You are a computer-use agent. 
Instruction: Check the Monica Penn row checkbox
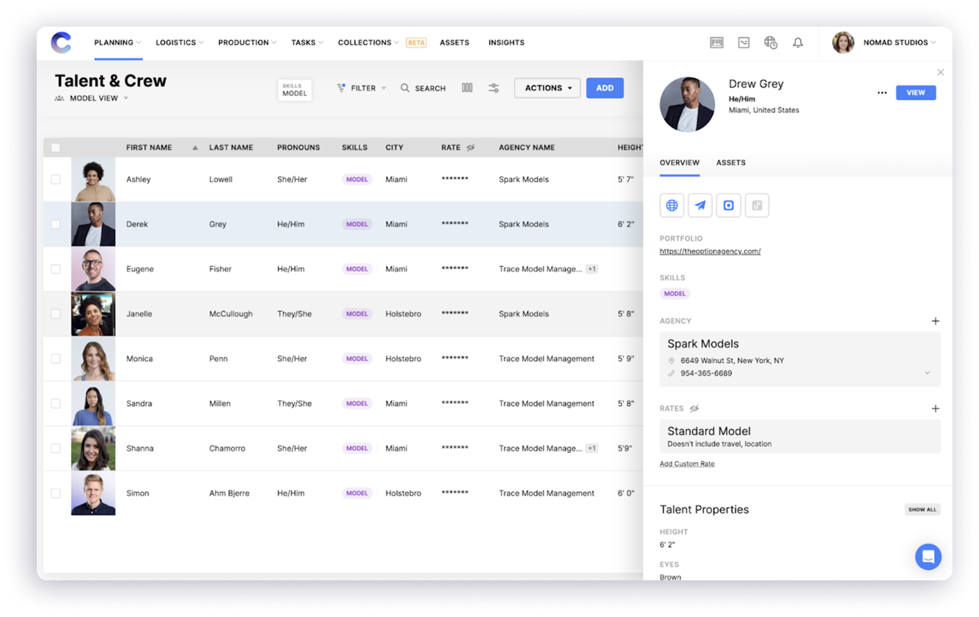point(56,358)
